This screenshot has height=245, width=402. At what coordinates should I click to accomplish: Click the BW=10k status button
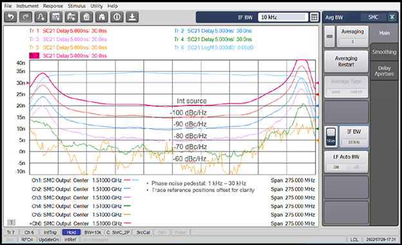93,233
